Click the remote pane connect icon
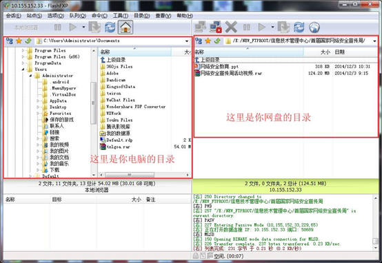Image resolution: width=382 pixels, height=263 pixels. [200, 27]
